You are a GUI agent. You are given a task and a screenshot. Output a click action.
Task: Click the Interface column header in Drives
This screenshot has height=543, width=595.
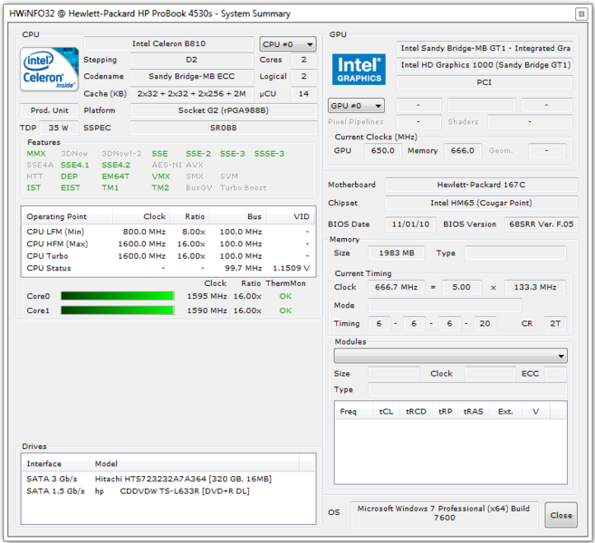(x=56, y=463)
